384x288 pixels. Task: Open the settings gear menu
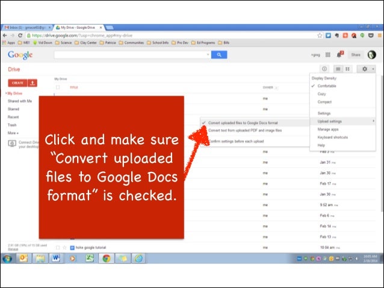364,69
